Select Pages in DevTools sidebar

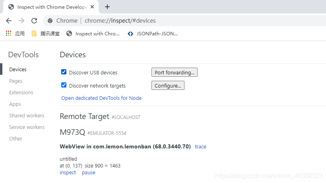[16, 81]
